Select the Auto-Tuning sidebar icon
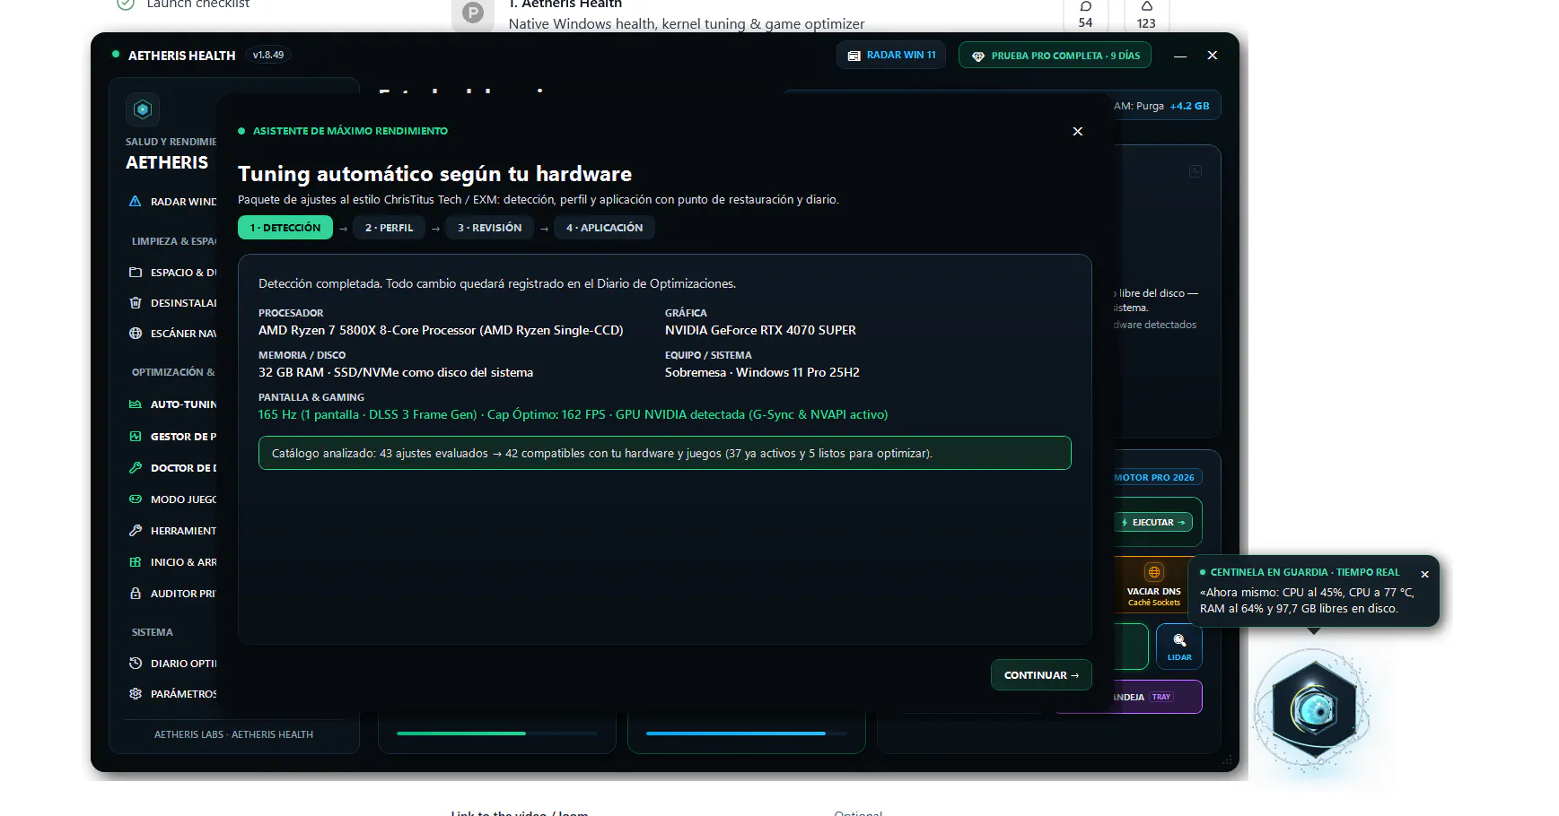Viewport: 1559px width, 816px height. tap(136, 404)
